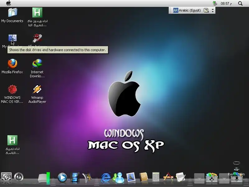
Task: Open language bar options arrows
Action: tap(213, 11)
